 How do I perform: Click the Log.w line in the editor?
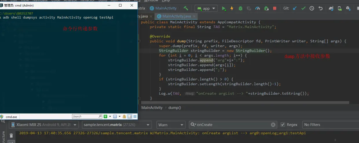[x=234, y=93]
